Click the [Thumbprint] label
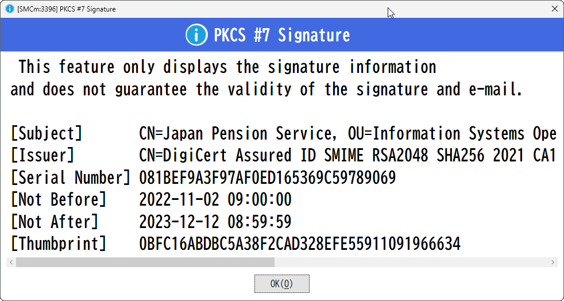Screen dimensions: 564x301 click(x=59, y=244)
